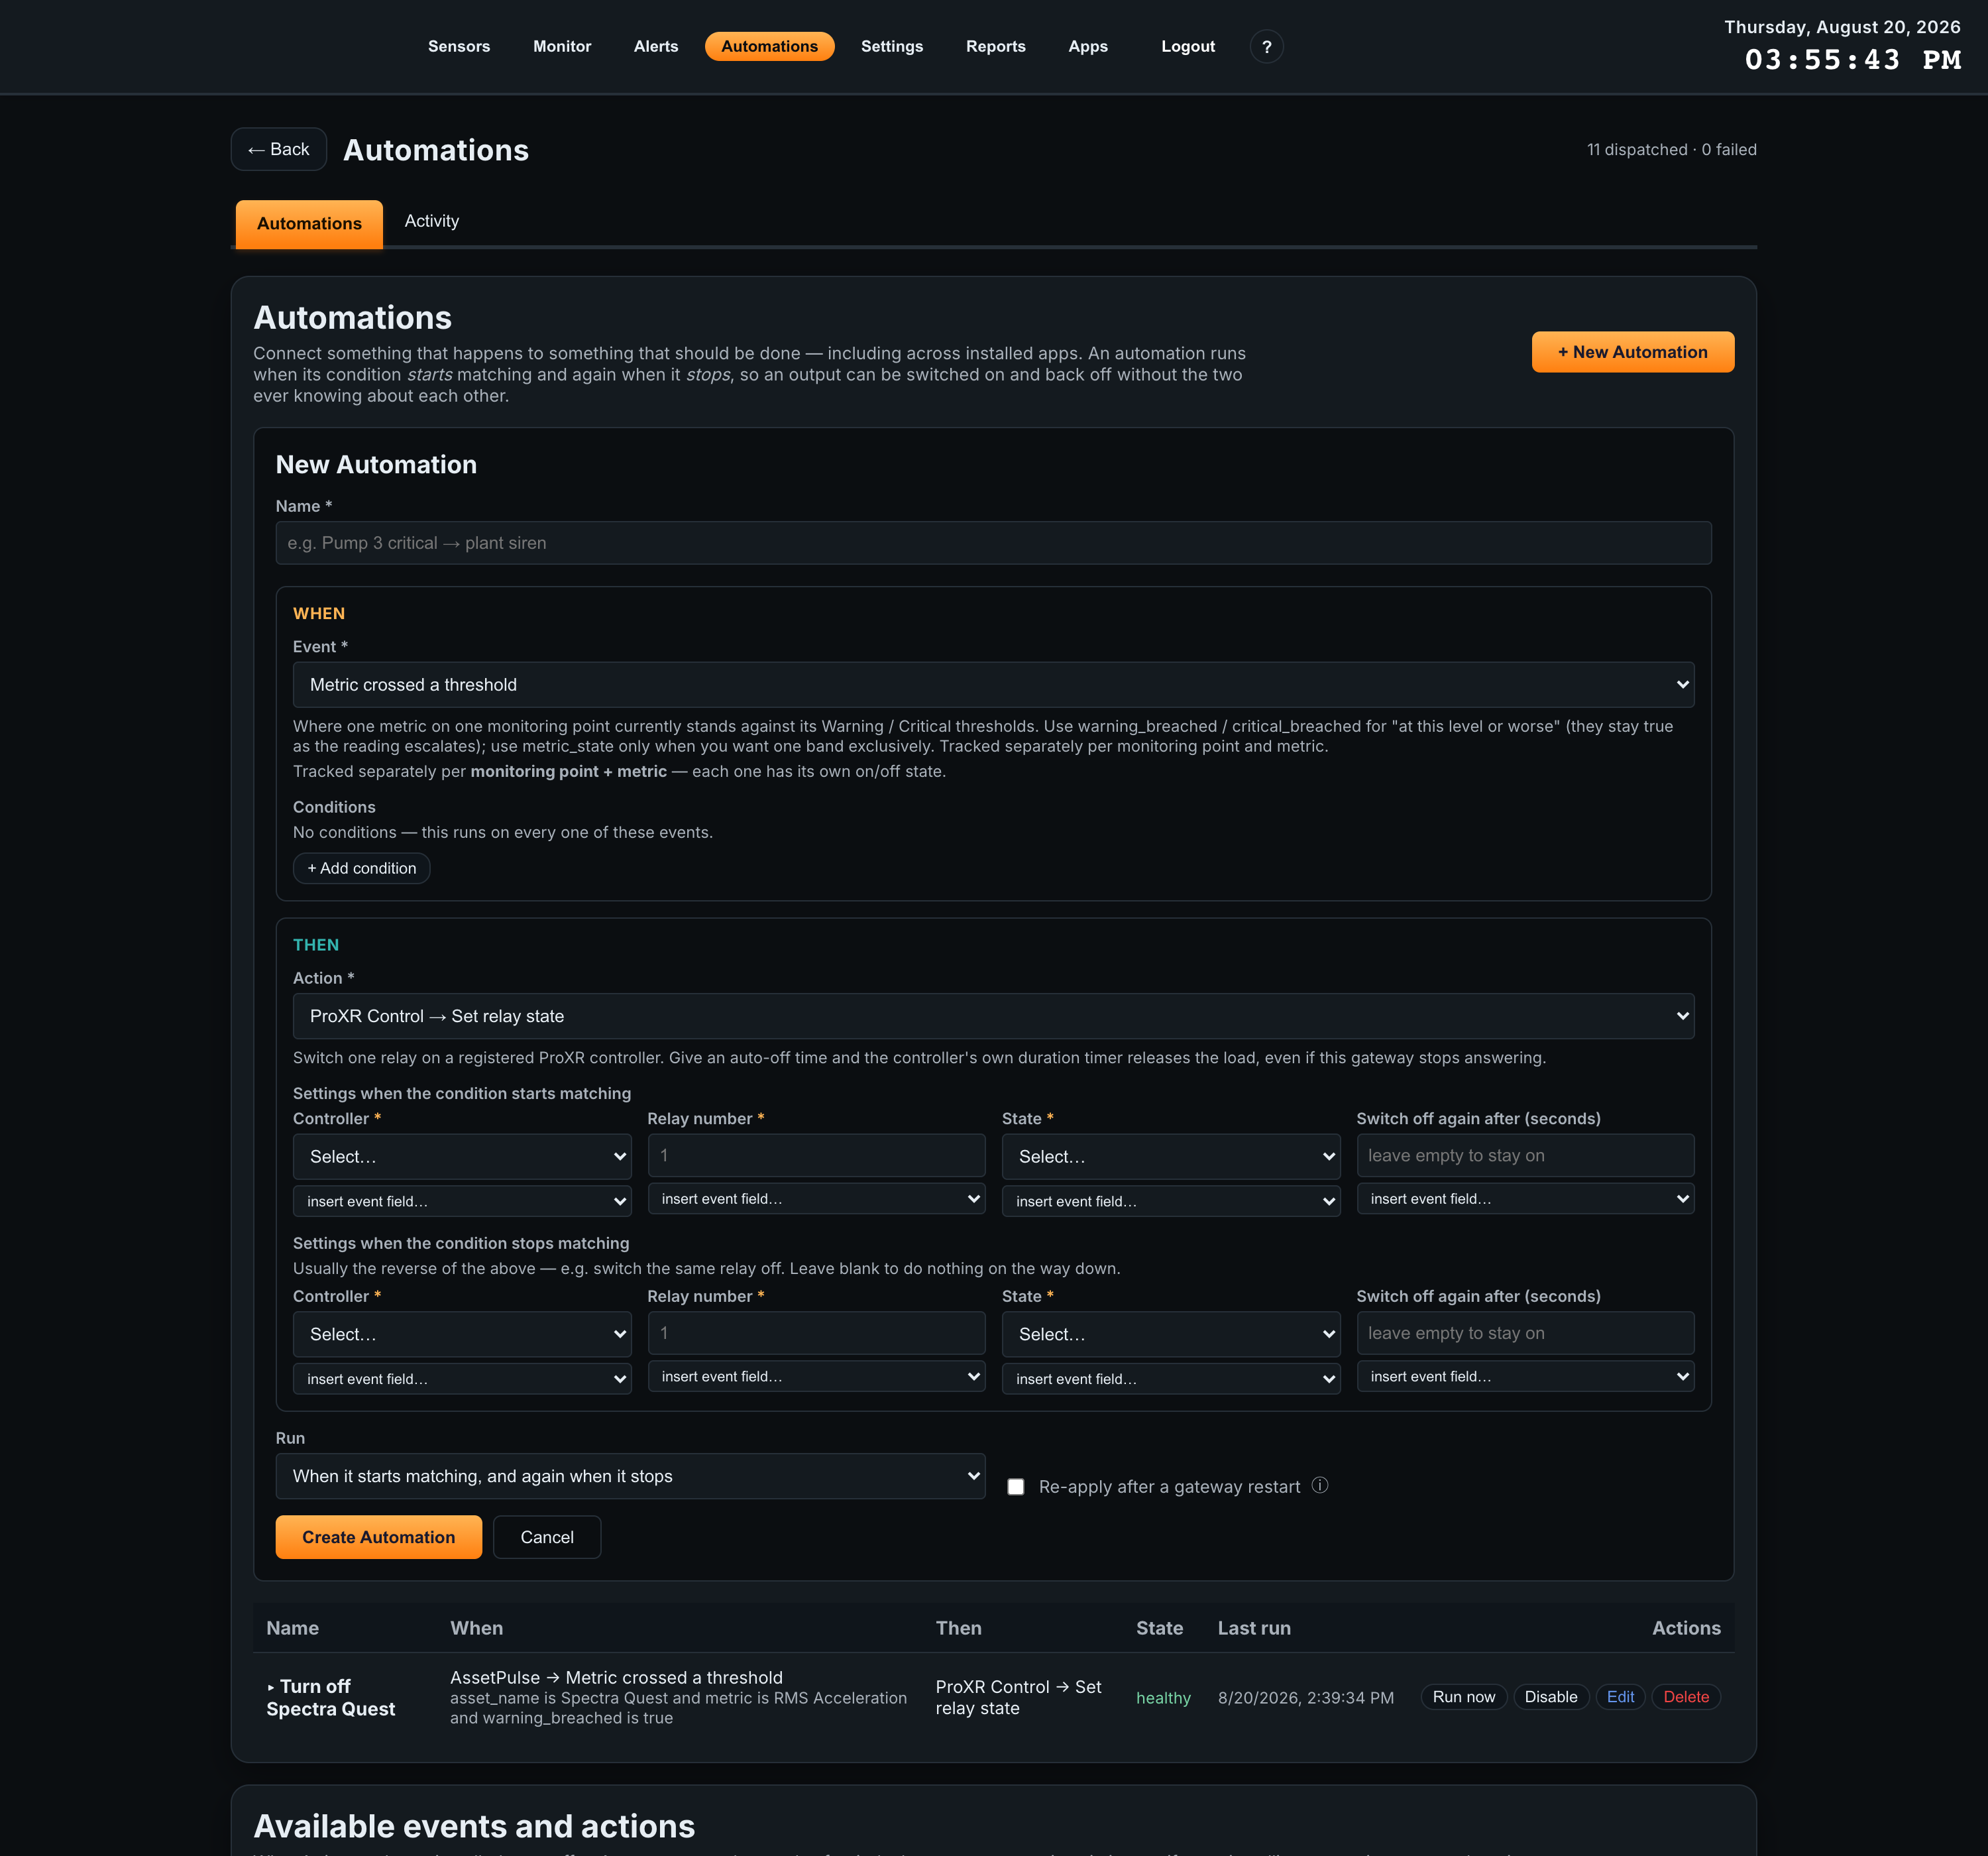
Task: Toggle Re-apply after a gateway restart checkbox
Action: tap(1016, 1487)
